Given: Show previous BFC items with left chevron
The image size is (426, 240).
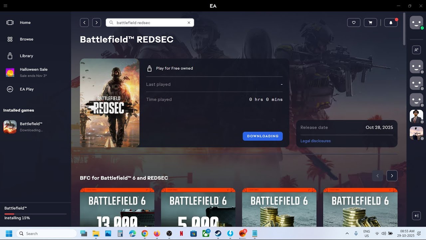Looking at the screenshot, I should point(377,176).
